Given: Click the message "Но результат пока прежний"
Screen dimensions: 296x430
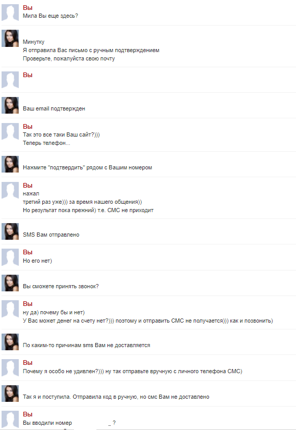Looking at the screenshot, I should (88, 211).
